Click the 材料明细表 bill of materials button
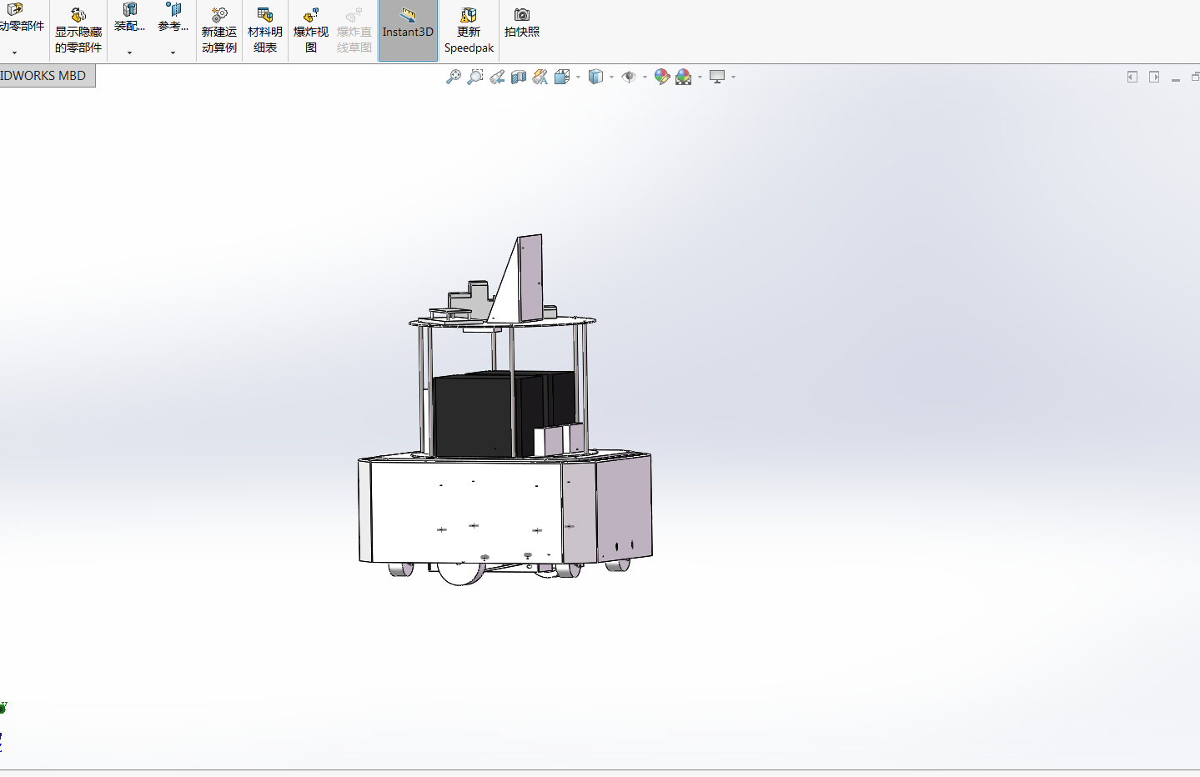 pyautogui.click(x=265, y=31)
